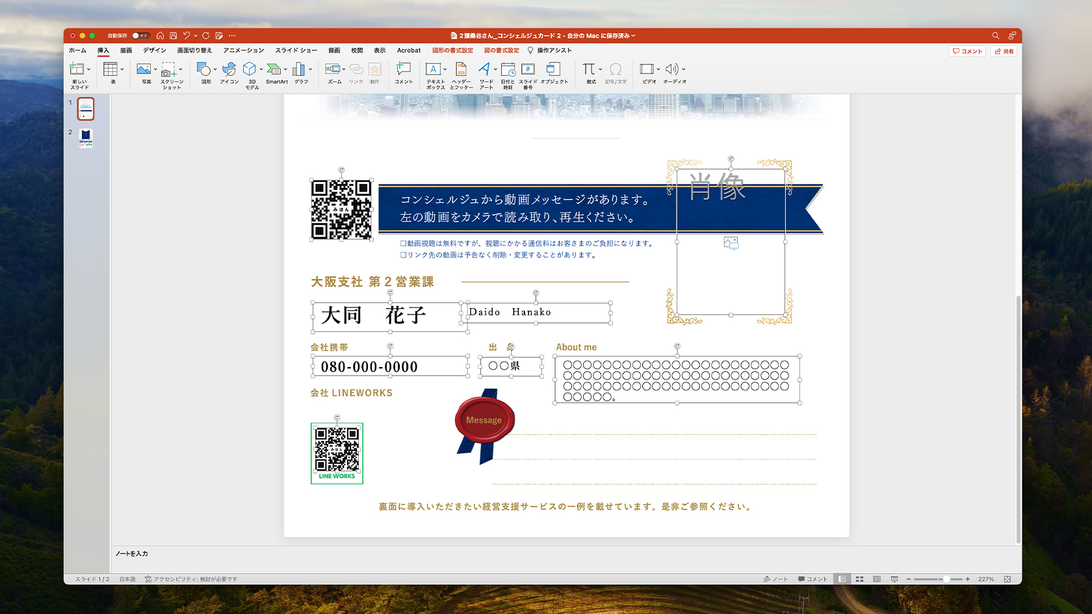This screenshot has width=1092, height=614.
Task: Click the ビデオ icon
Action: (647, 69)
